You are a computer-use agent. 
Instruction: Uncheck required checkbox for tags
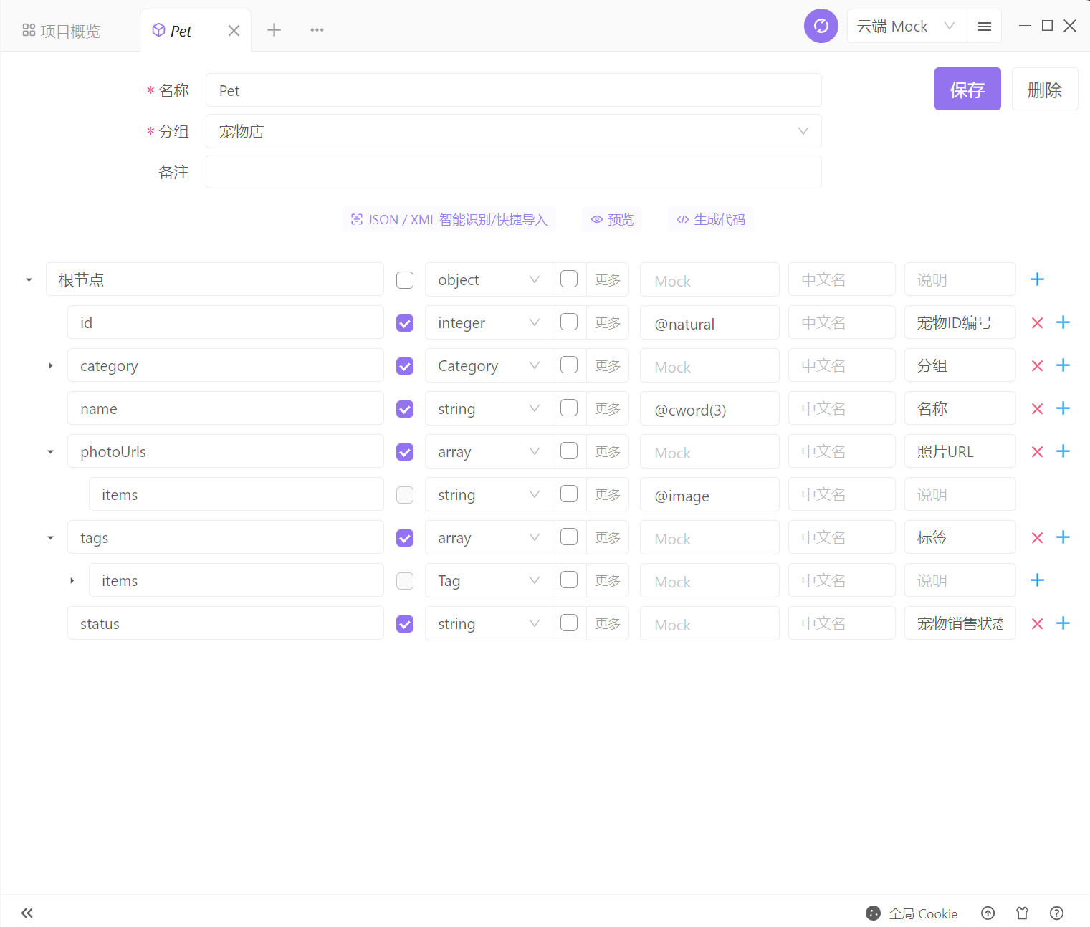[x=405, y=538]
